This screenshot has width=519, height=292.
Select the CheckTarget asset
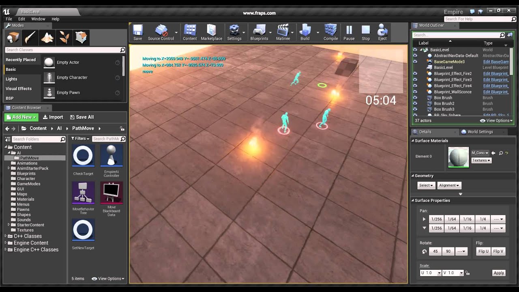tap(83, 161)
